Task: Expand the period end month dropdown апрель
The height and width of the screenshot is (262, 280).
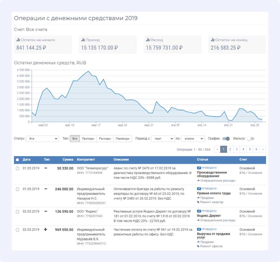Action: [193, 139]
